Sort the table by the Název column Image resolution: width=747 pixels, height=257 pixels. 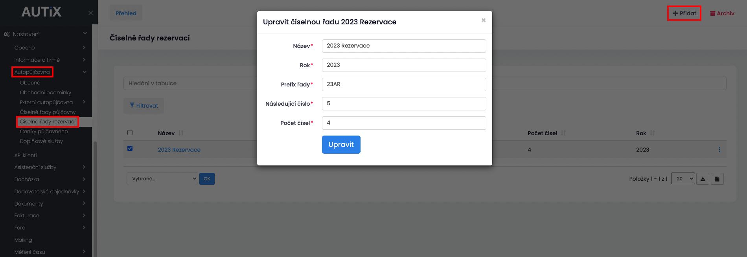click(x=181, y=133)
